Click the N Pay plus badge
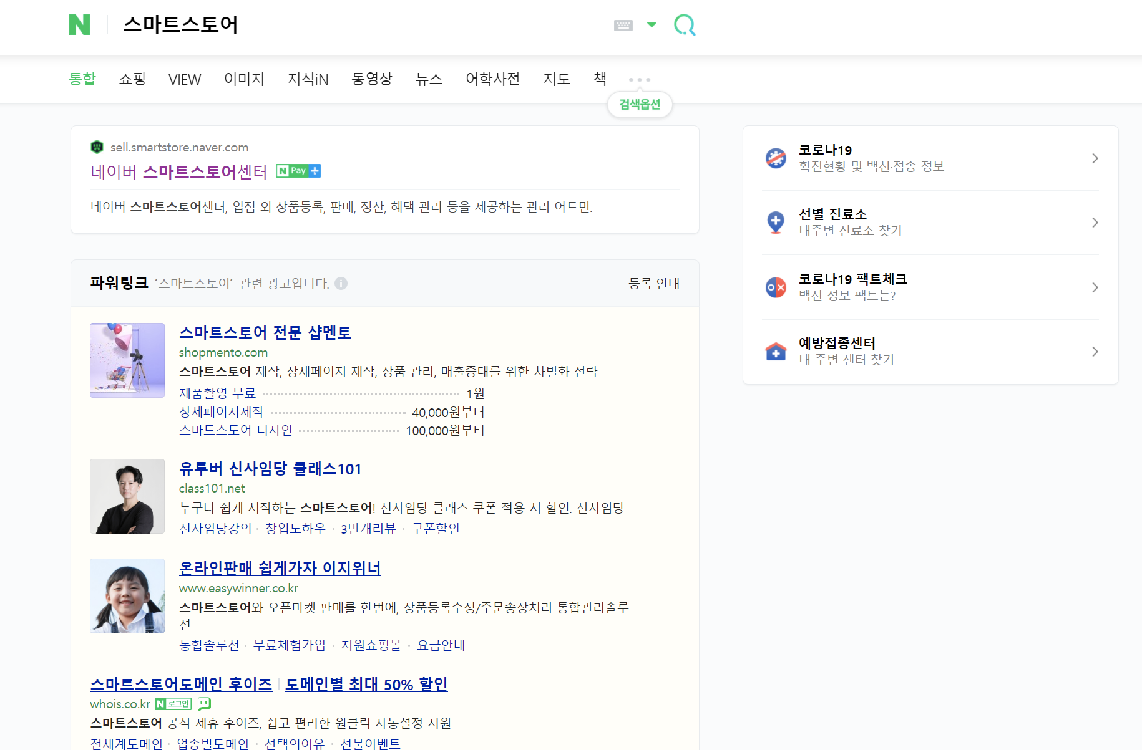This screenshot has width=1142, height=750. [x=298, y=171]
